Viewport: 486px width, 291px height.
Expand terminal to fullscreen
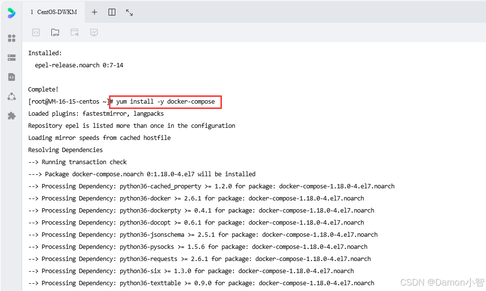tap(129, 13)
